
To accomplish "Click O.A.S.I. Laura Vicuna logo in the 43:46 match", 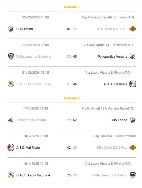I will [x=11, y=84].
